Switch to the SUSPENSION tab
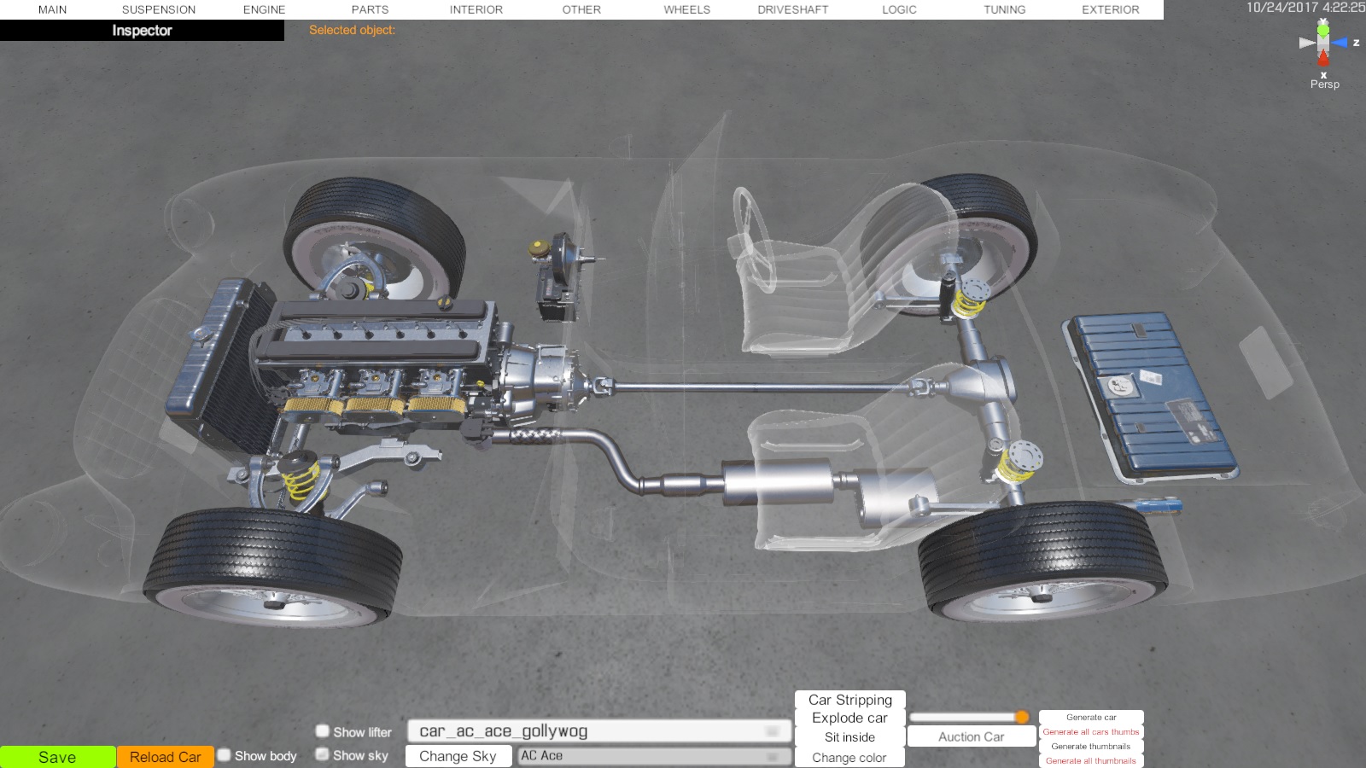The width and height of the screenshot is (1366, 768). pos(159,9)
